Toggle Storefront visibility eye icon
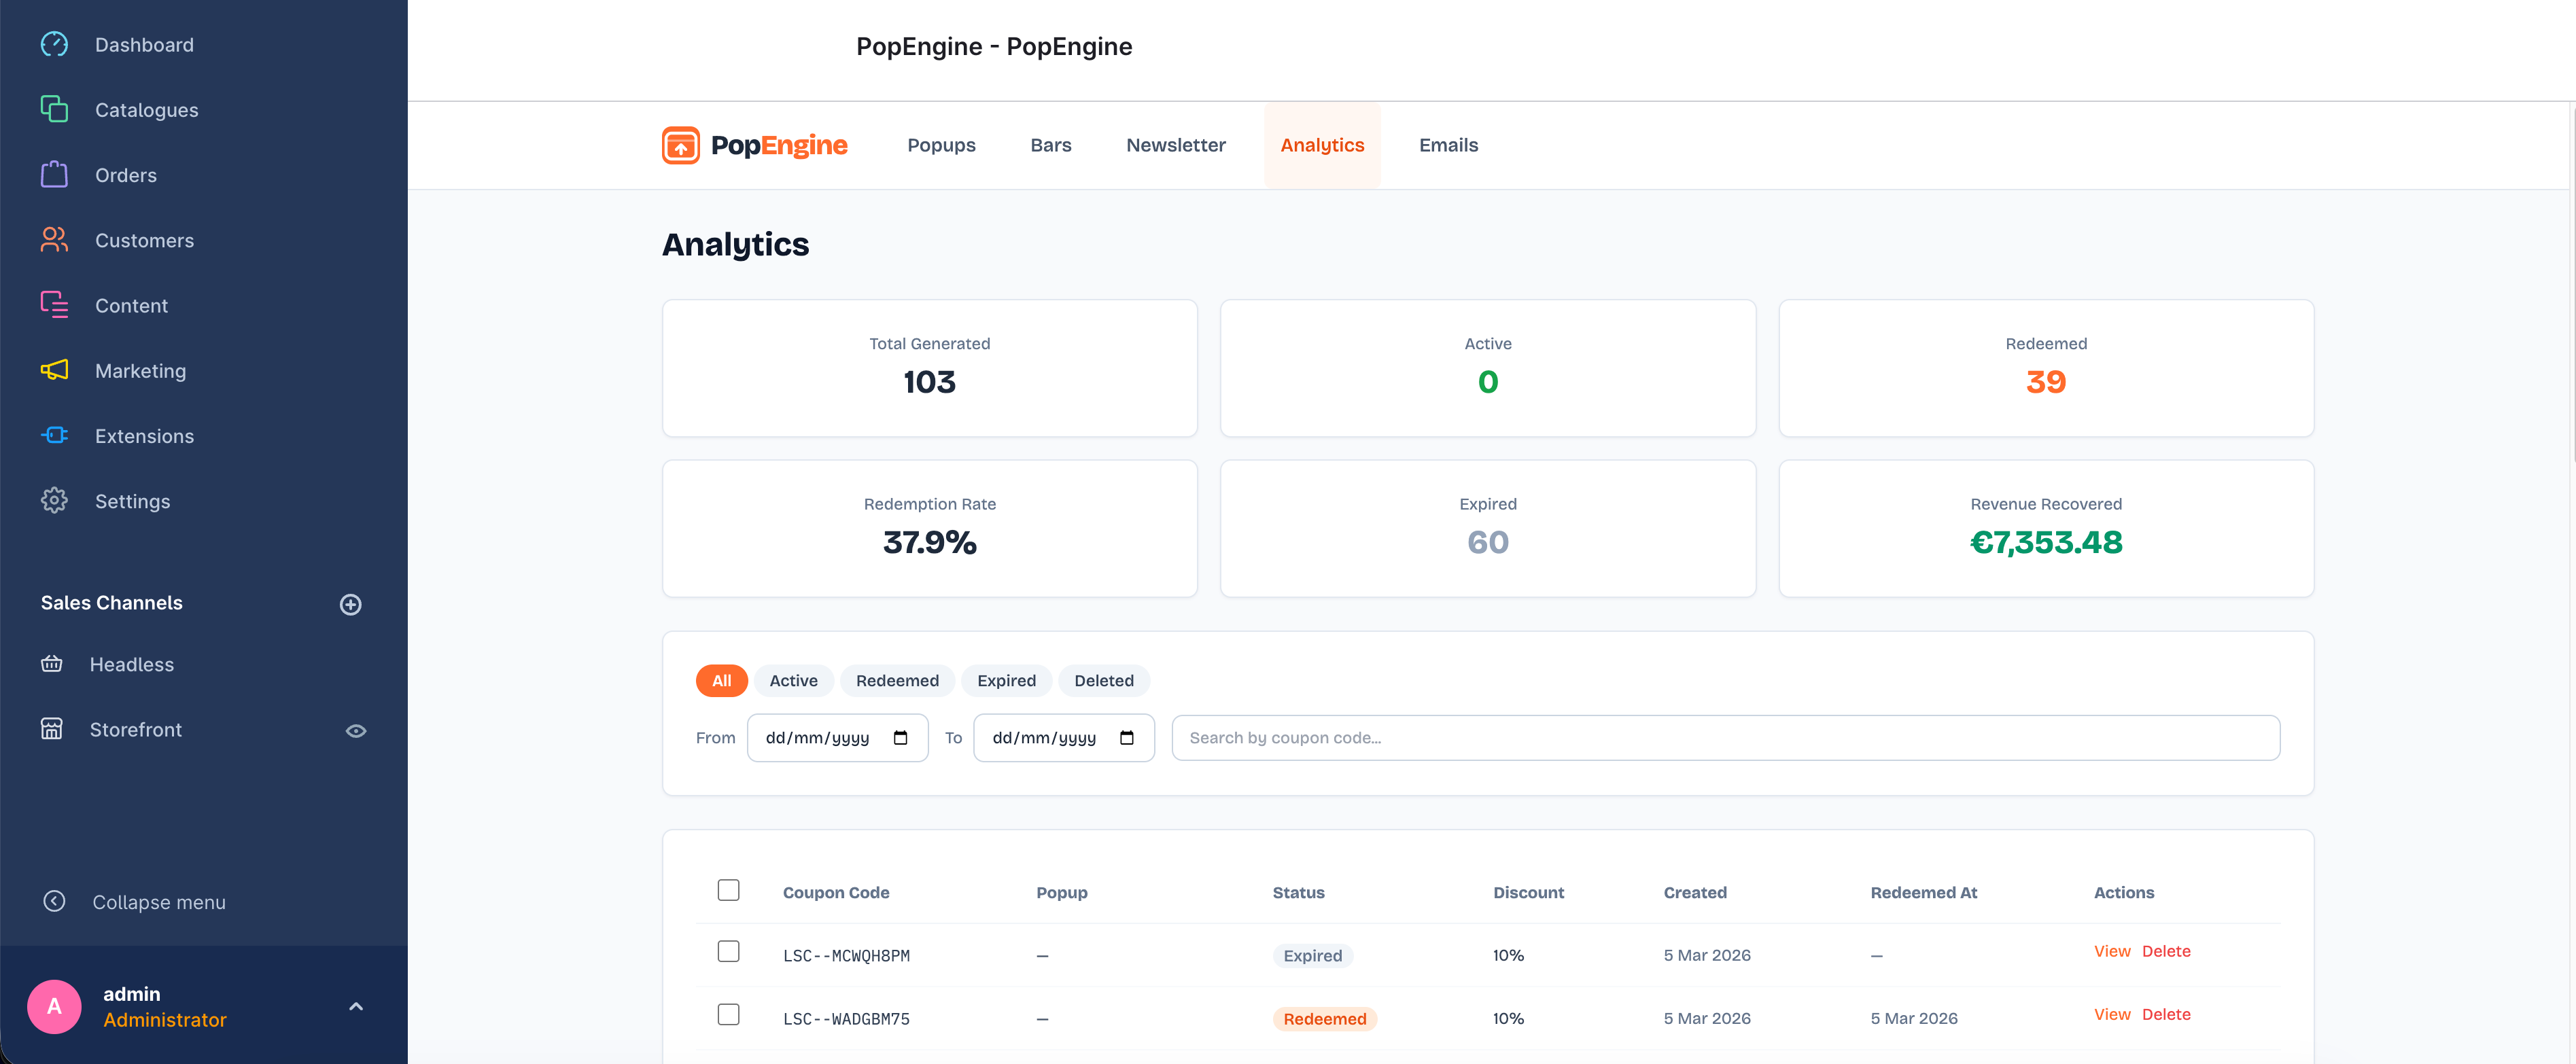This screenshot has width=2576, height=1064. (355, 731)
